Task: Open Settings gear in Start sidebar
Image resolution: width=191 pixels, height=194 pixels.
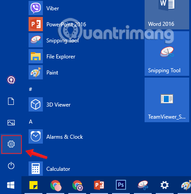Action: tap(11, 144)
